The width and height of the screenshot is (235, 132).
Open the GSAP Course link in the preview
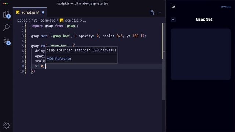point(225,7)
